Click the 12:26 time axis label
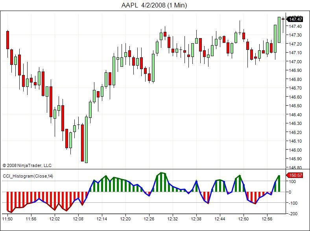Image resolution: width=310 pixels, height=231 pixels. [x=149, y=219]
